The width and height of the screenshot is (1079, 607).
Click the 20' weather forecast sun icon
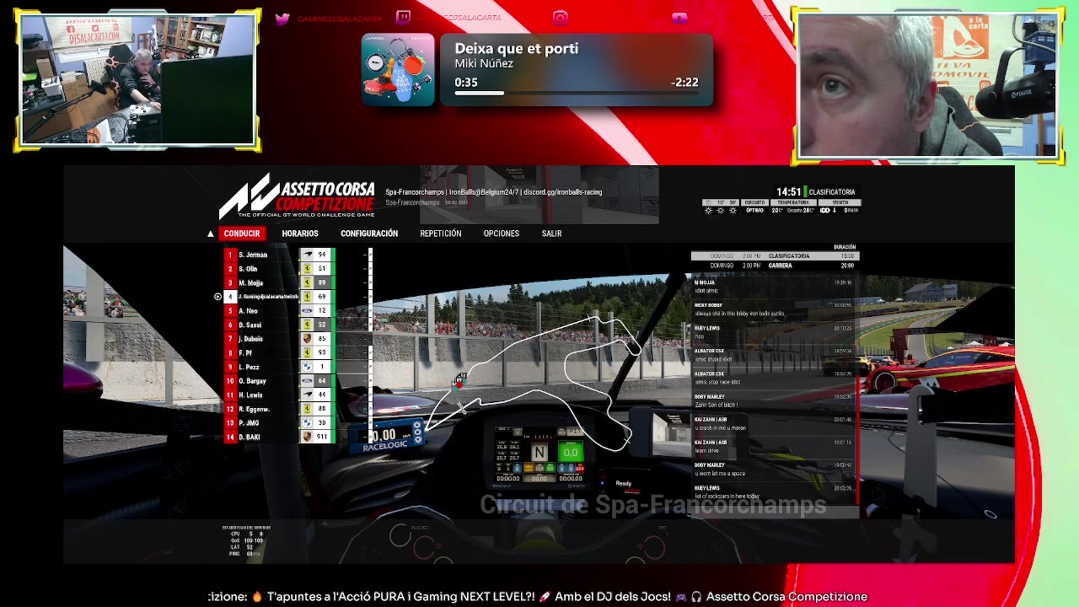732,210
